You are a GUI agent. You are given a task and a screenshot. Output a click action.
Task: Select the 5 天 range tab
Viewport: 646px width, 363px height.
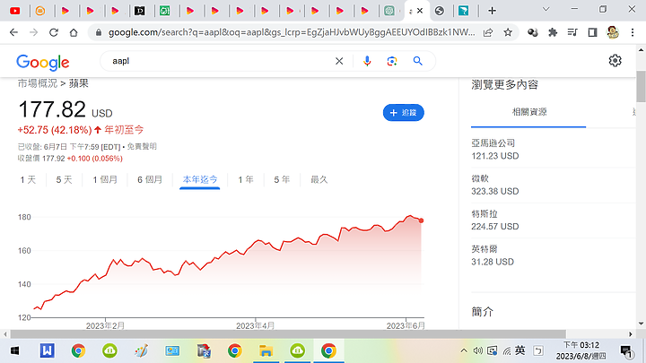click(x=64, y=180)
